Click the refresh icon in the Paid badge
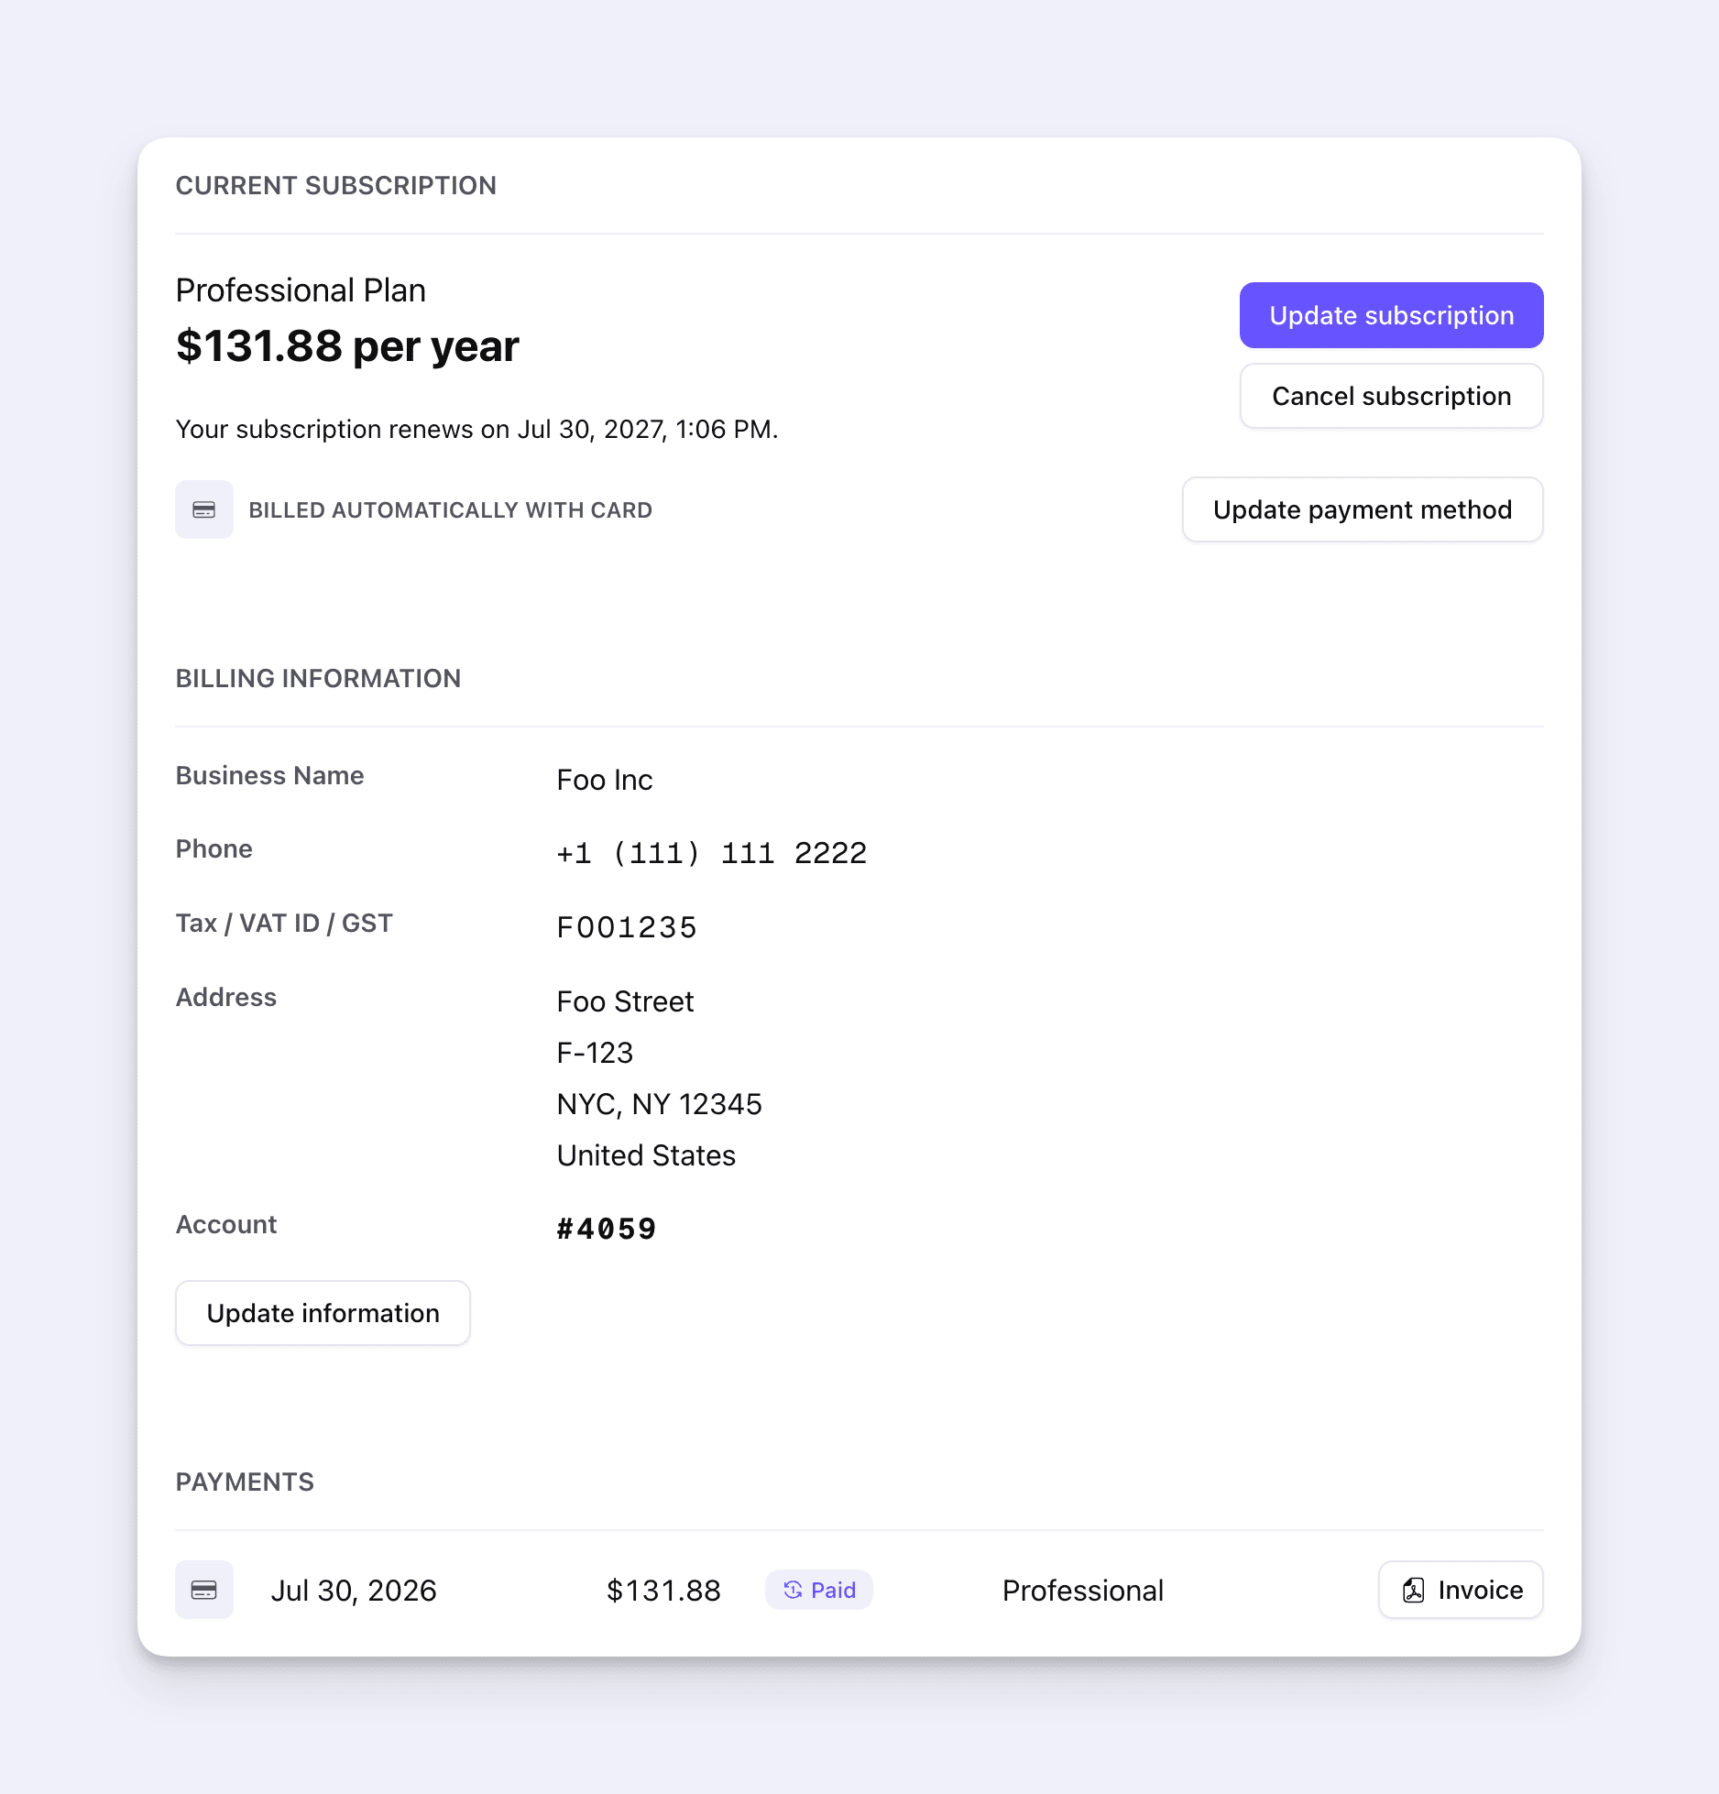Image resolution: width=1719 pixels, height=1794 pixels. [793, 1590]
